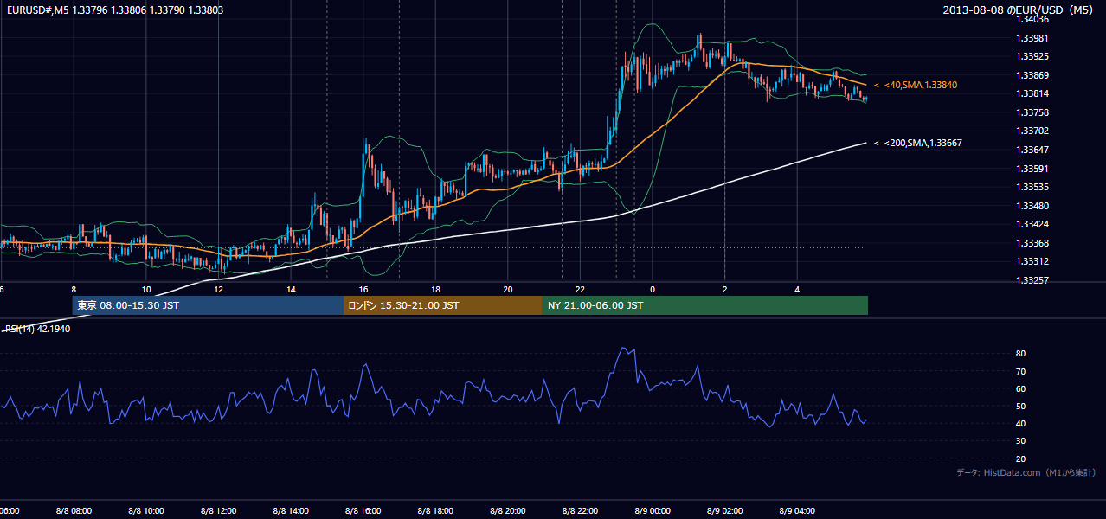Click price axis value 1.34036
The height and width of the screenshot is (519, 1106).
[1032, 19]
